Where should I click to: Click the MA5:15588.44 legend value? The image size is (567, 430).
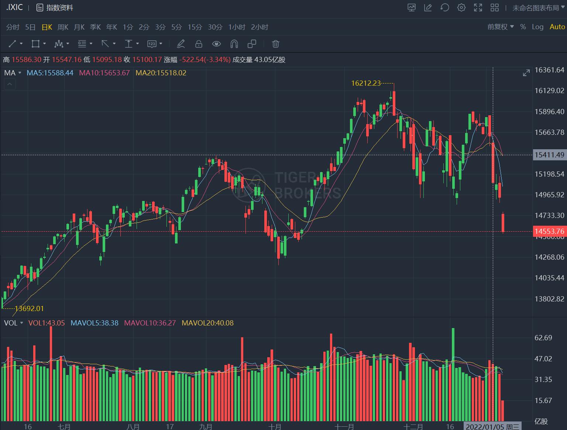[50, 73]
